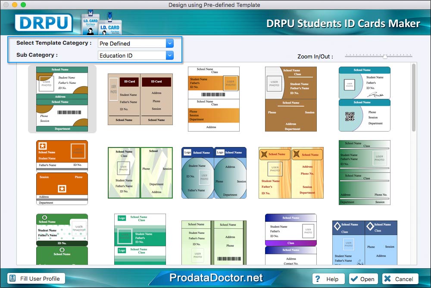Select the green template with brown semicircles
This screenshot has width=431, height=288.
62,99
